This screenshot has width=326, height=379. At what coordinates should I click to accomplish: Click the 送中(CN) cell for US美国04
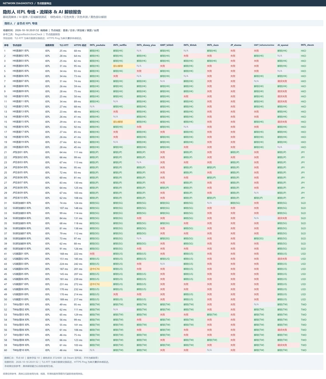click(95, 269)
